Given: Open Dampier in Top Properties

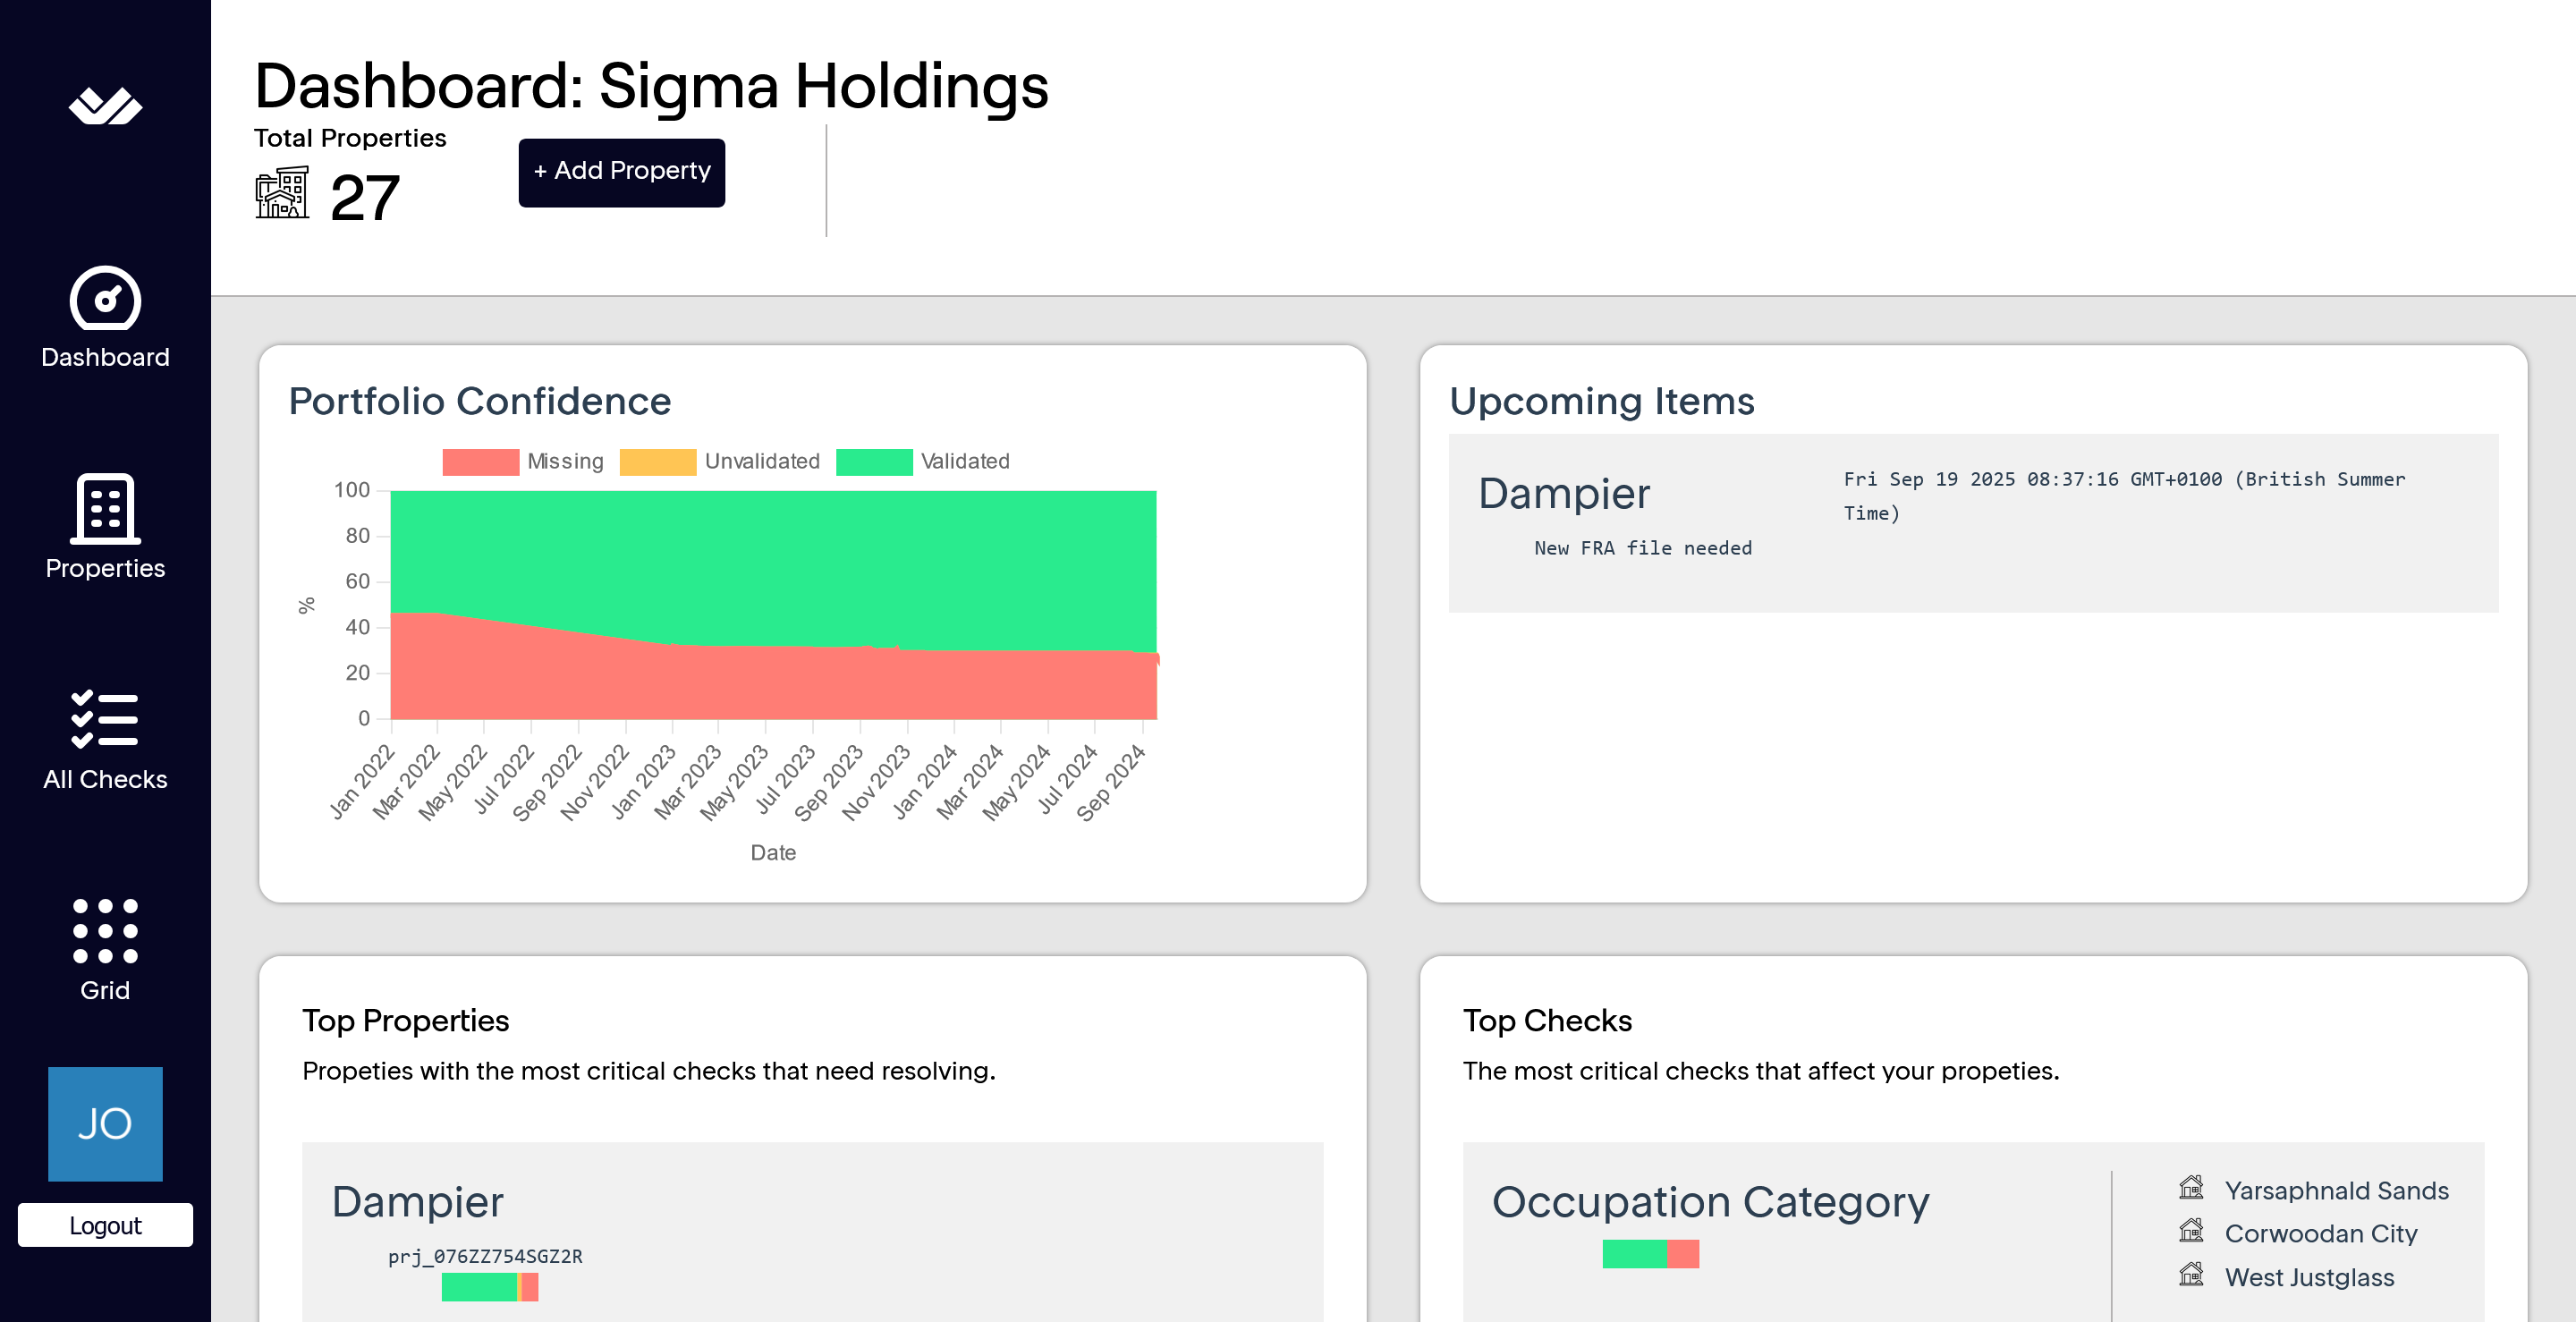Looking at the screenshot, I should [x=417, y=1202].
